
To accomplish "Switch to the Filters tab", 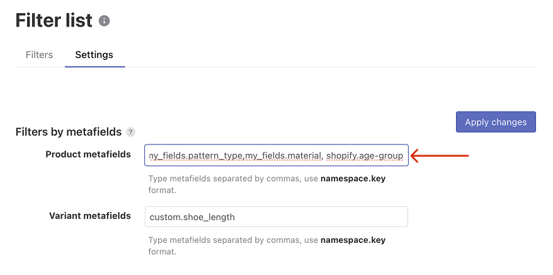I will coord(39,55).
